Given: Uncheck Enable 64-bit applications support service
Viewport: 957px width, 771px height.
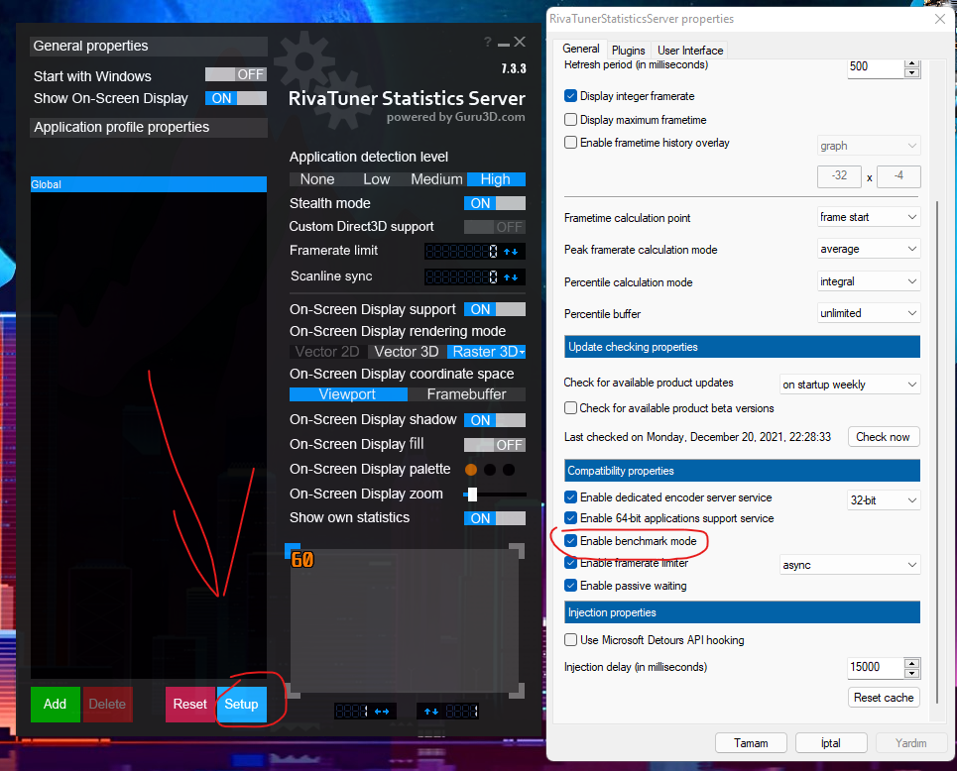Looking at the screenshot, I should (570, 518).
